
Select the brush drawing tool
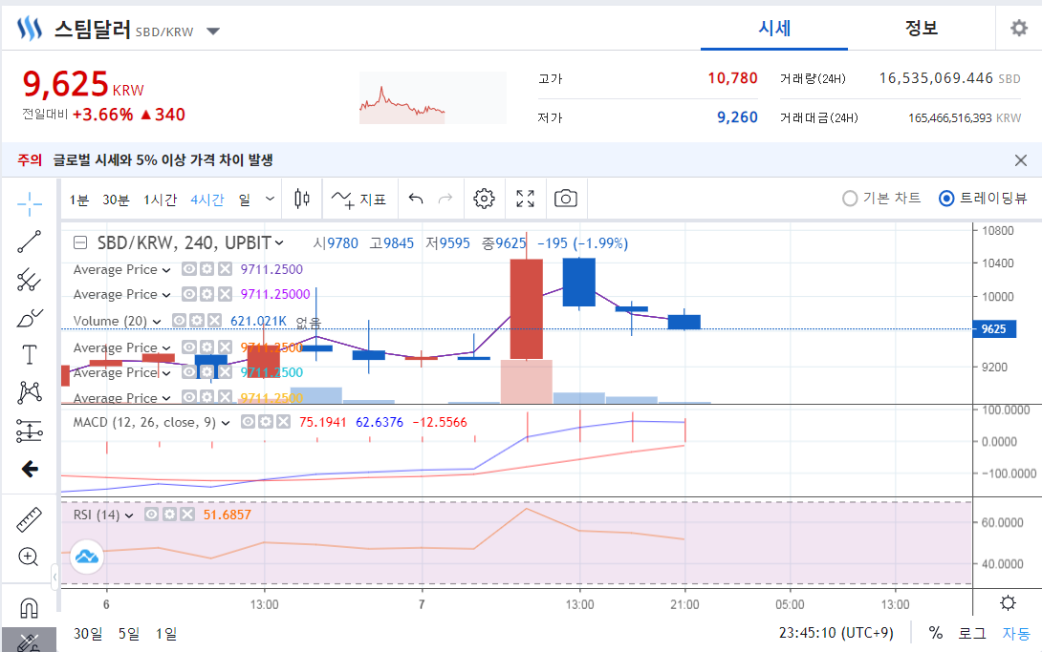pos(30,318)
